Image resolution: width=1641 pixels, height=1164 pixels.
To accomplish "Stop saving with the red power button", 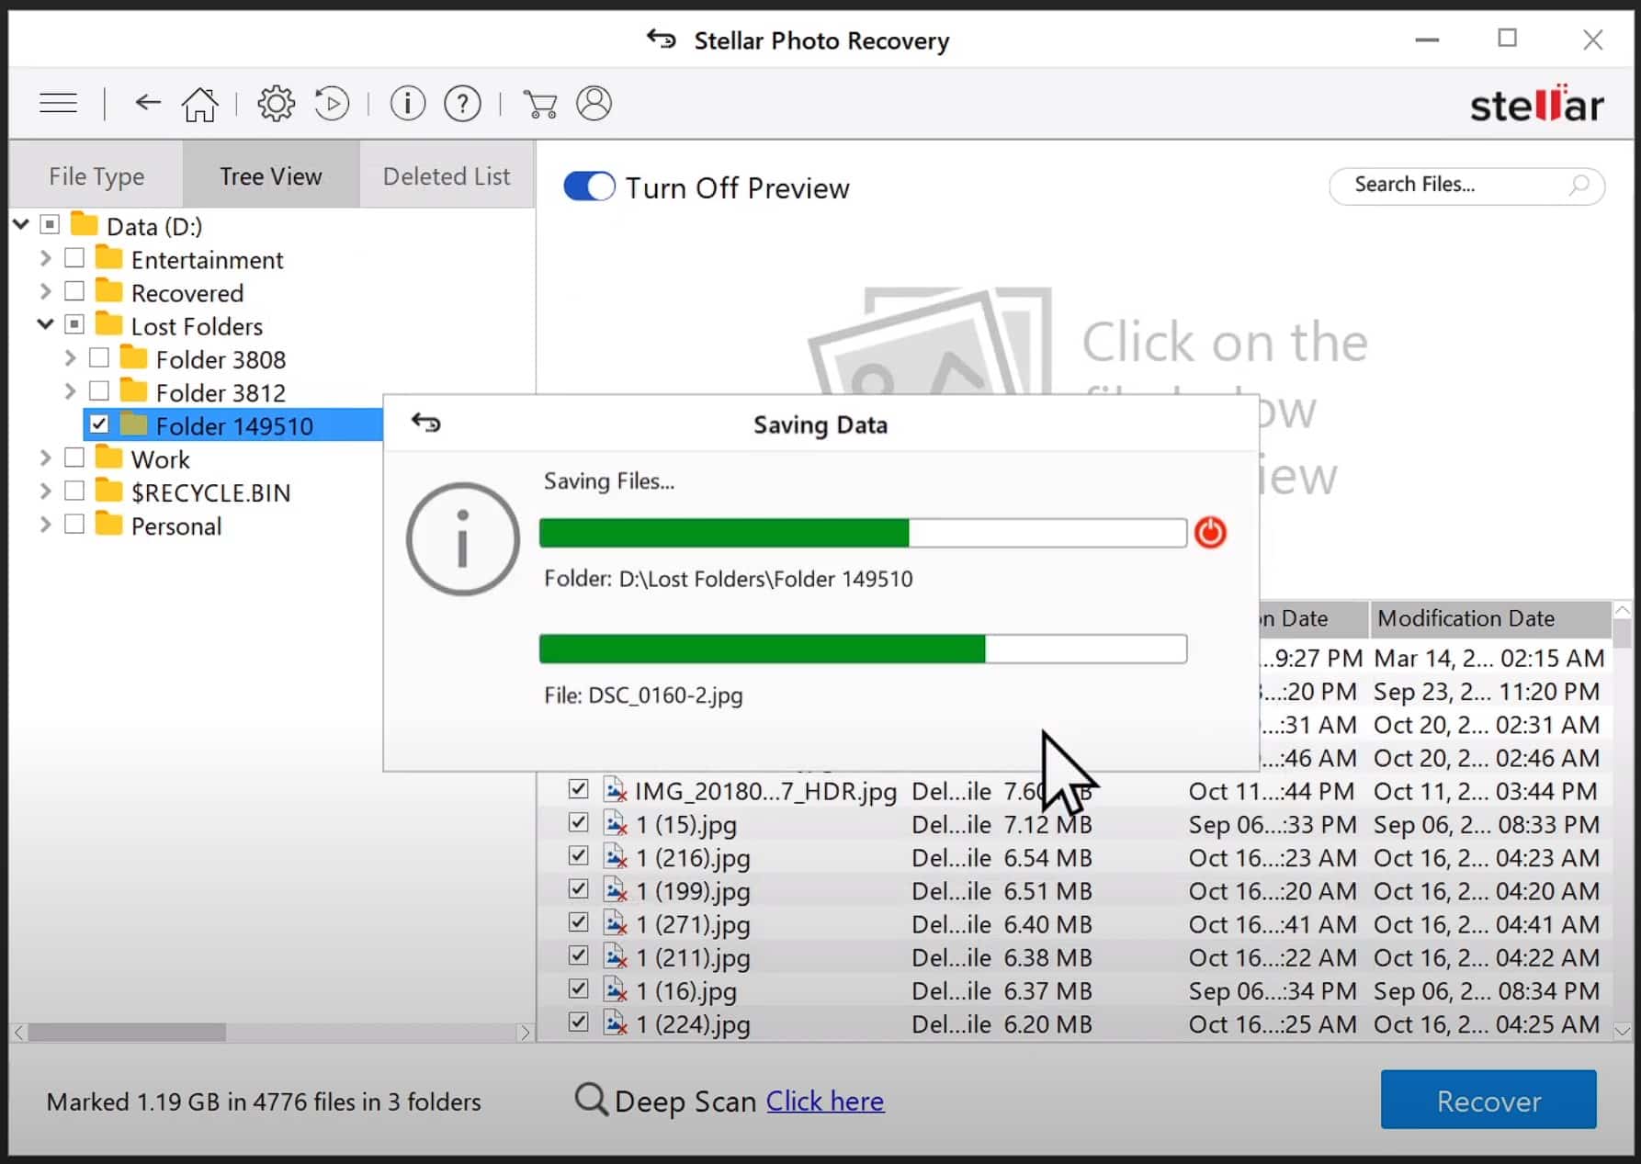I will coord(1210,533).
